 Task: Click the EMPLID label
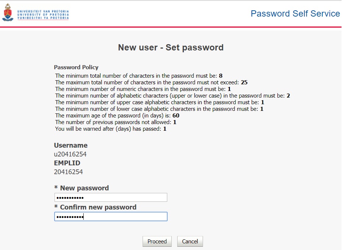click(x=67, y=163)
